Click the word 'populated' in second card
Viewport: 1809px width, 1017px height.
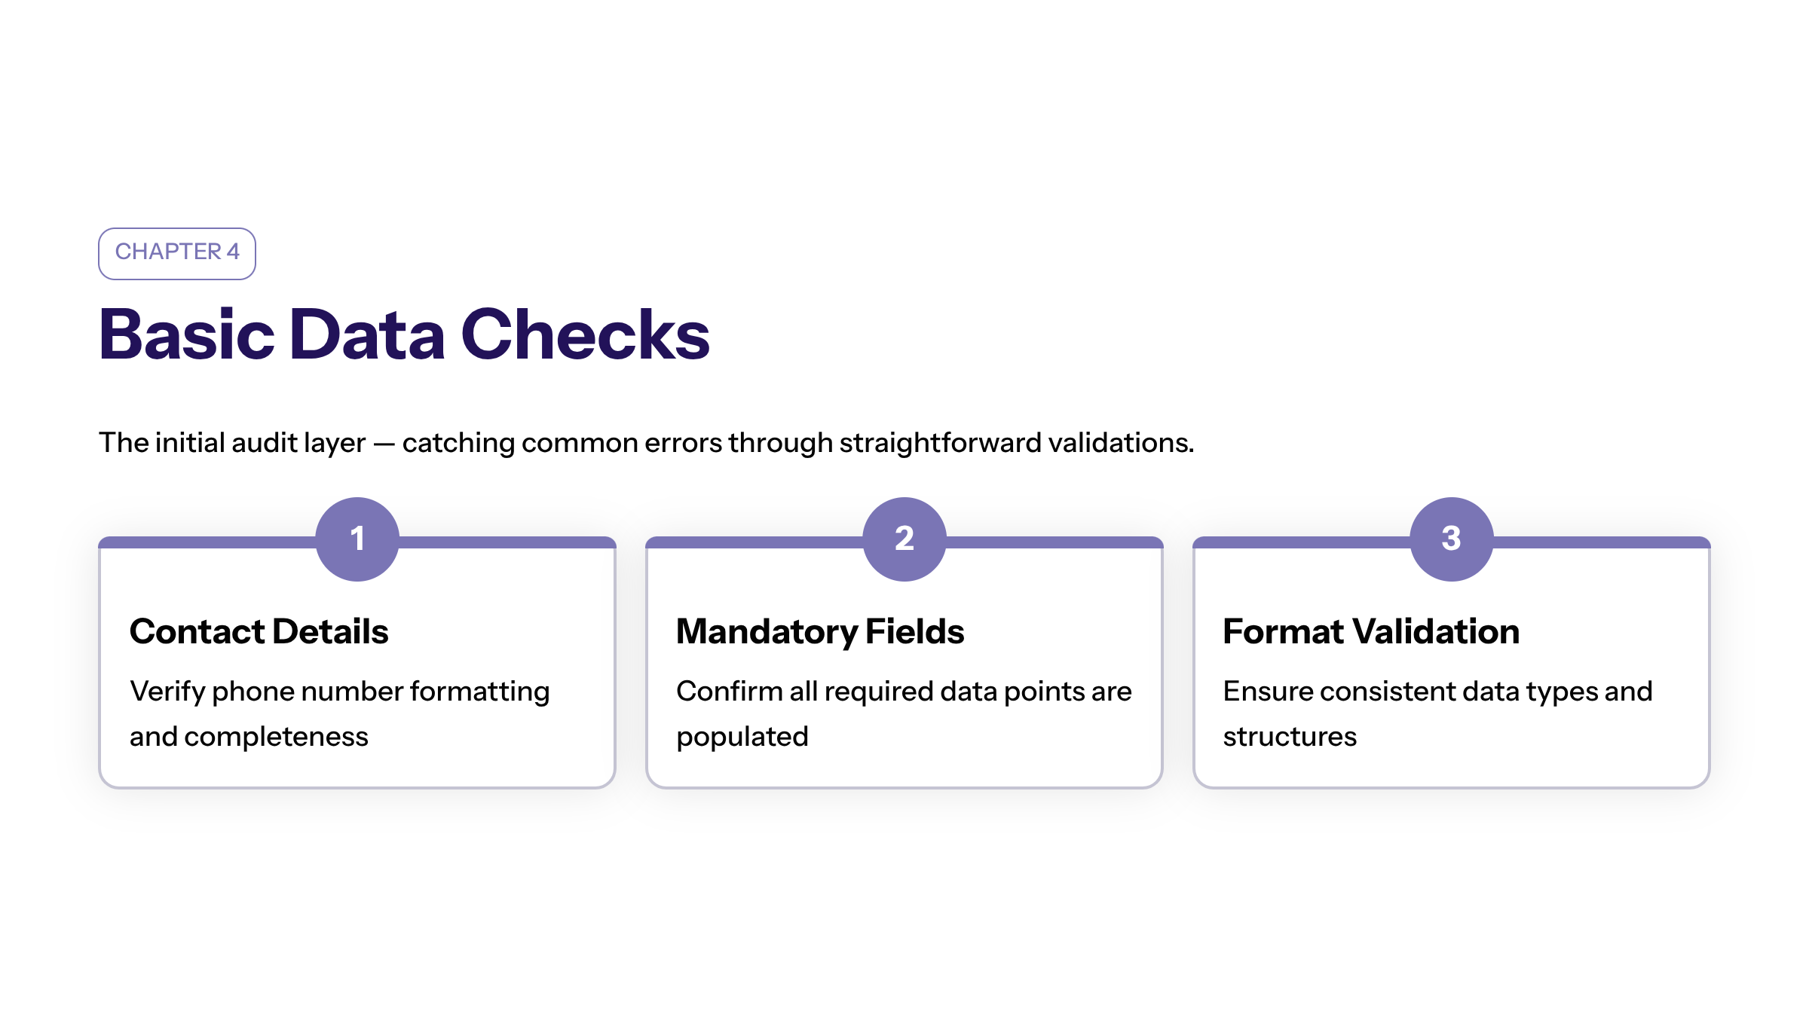pyautogui.click(x=742, y=737)
